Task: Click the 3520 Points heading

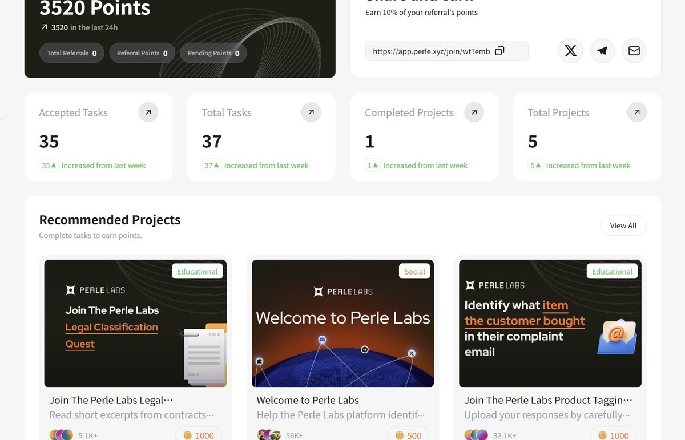Action: click(x=95, y=8)
